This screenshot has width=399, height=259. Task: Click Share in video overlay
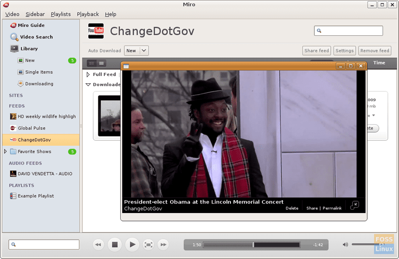(312, 208)
